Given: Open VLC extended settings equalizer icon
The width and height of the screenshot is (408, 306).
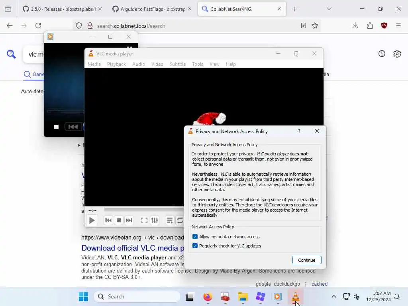Looking at the screenshot, I should click(x=155, y=220).
